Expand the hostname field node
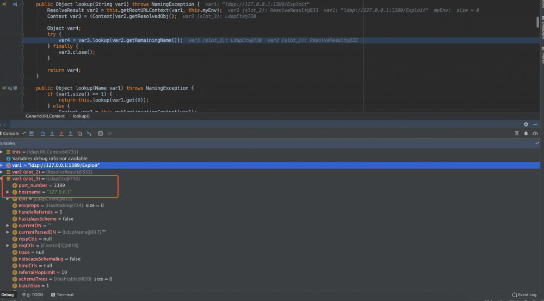544x301 pixels. point(8,192)
